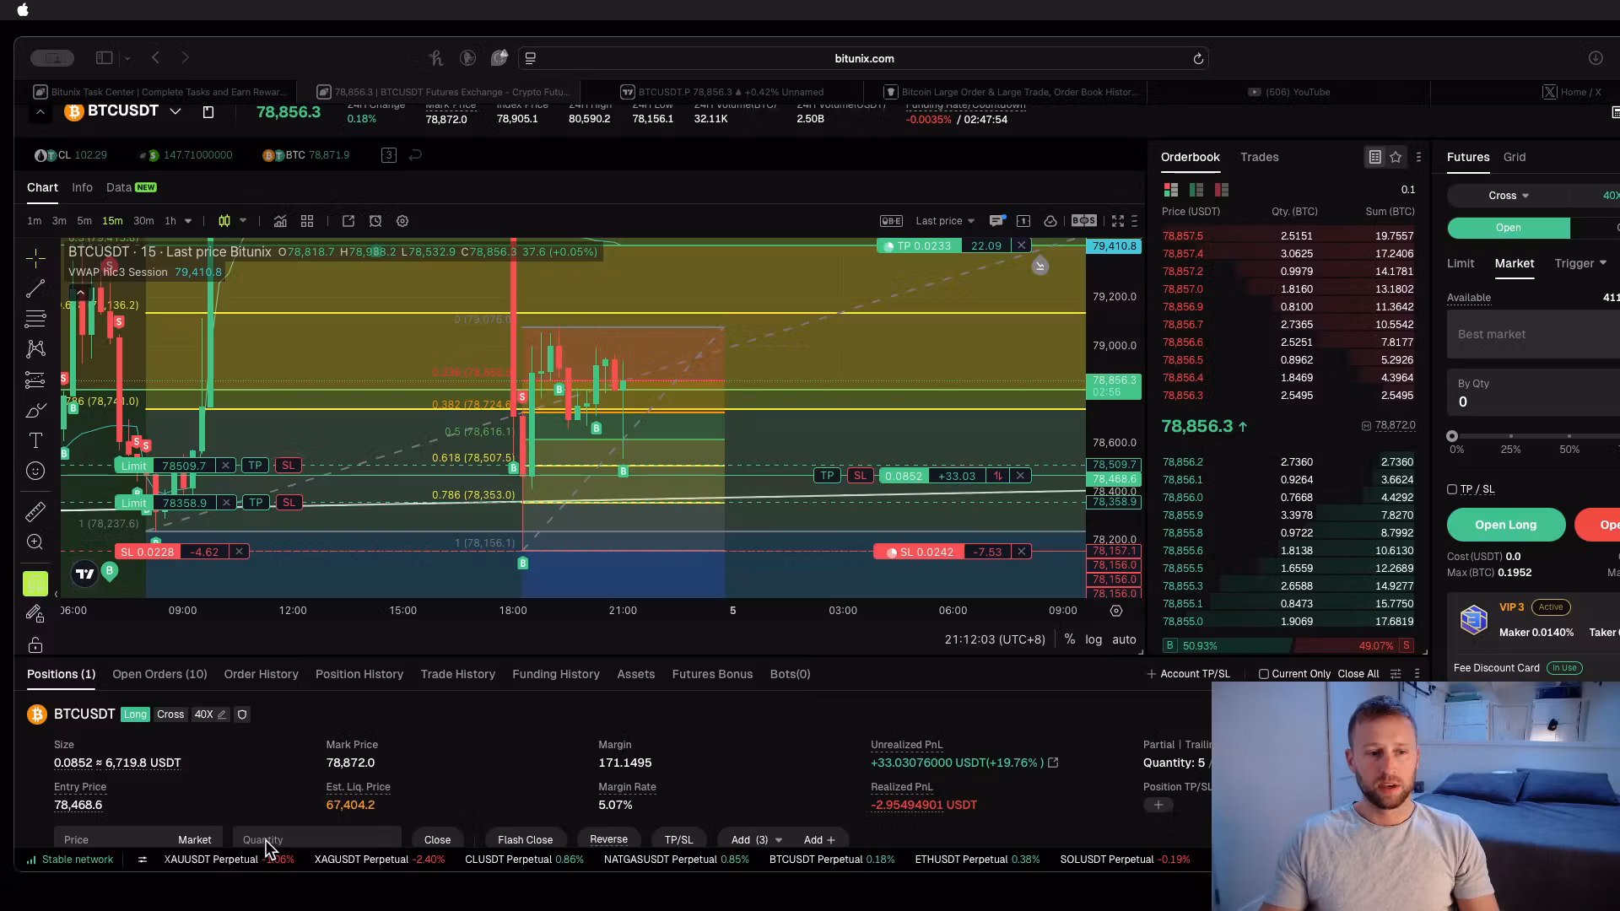The width and height of the screenshot is (1620, 911).
Task: Expand the Add (3) dropdown
Action: 779,840
